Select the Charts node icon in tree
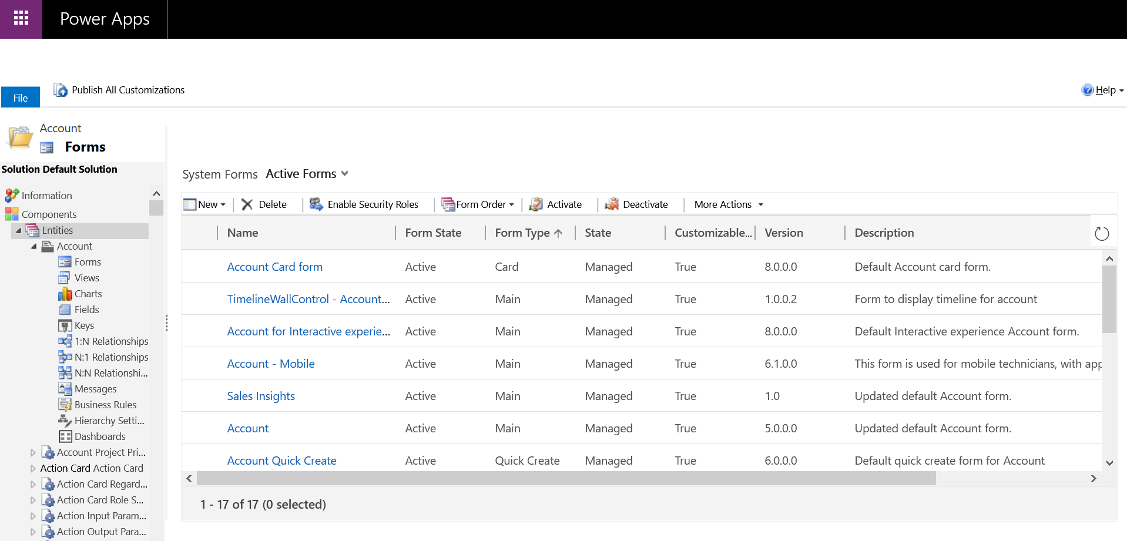The width and height of the screenshot is (1127, 541). point(65,294)
